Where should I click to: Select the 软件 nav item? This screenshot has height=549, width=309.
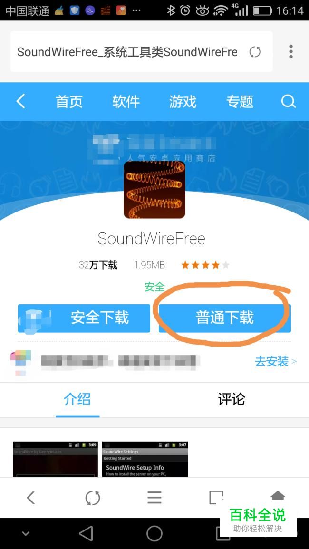click(126, 102)
